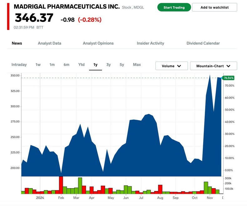Screen dimensions: 247x206
Task: Click the Start Trading button
Action: tap(174, 7)
